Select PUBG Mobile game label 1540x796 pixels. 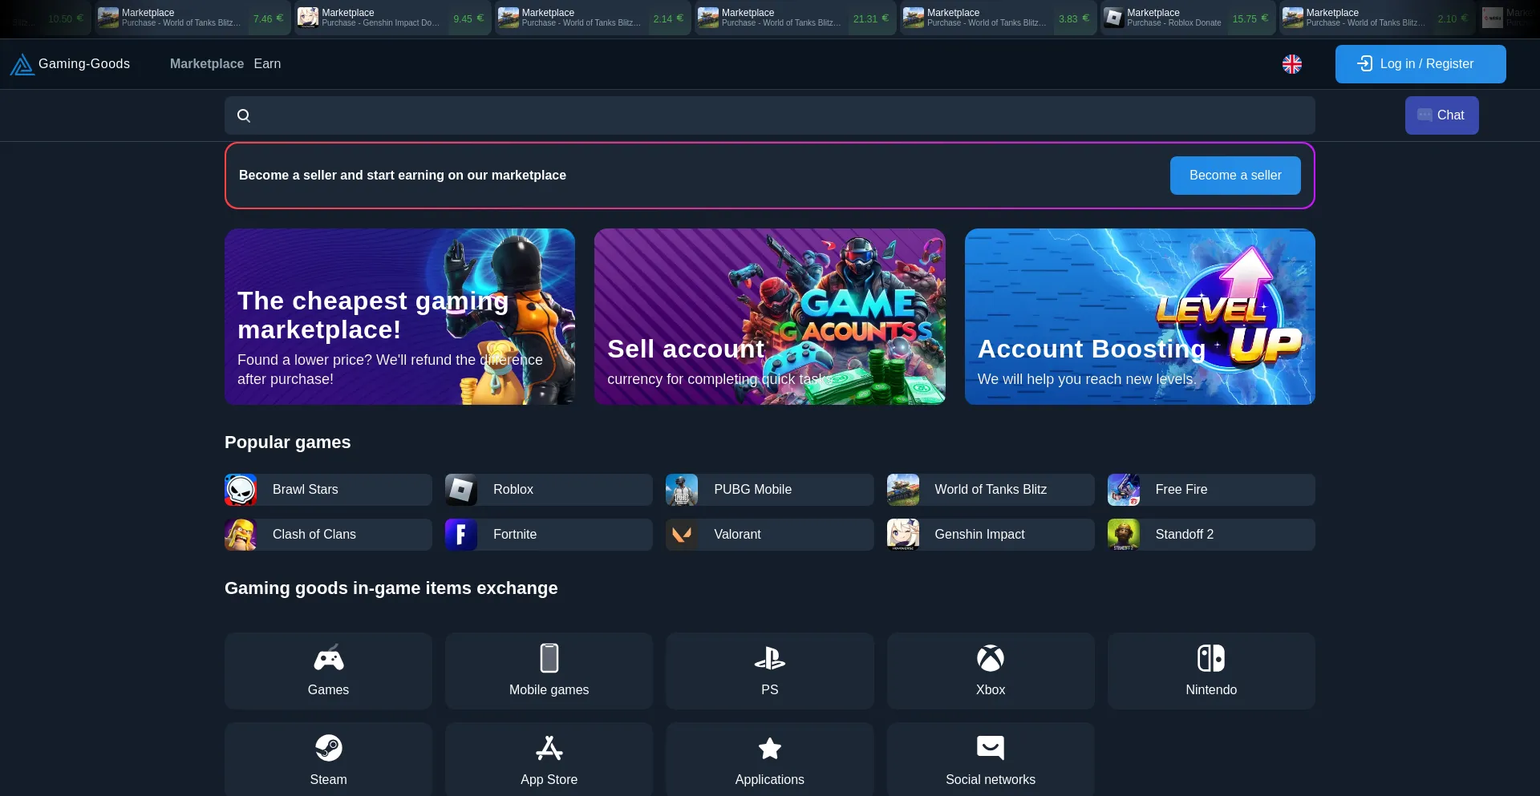[752, 490]
